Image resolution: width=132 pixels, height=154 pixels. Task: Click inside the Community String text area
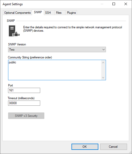(x=55, y=70)
